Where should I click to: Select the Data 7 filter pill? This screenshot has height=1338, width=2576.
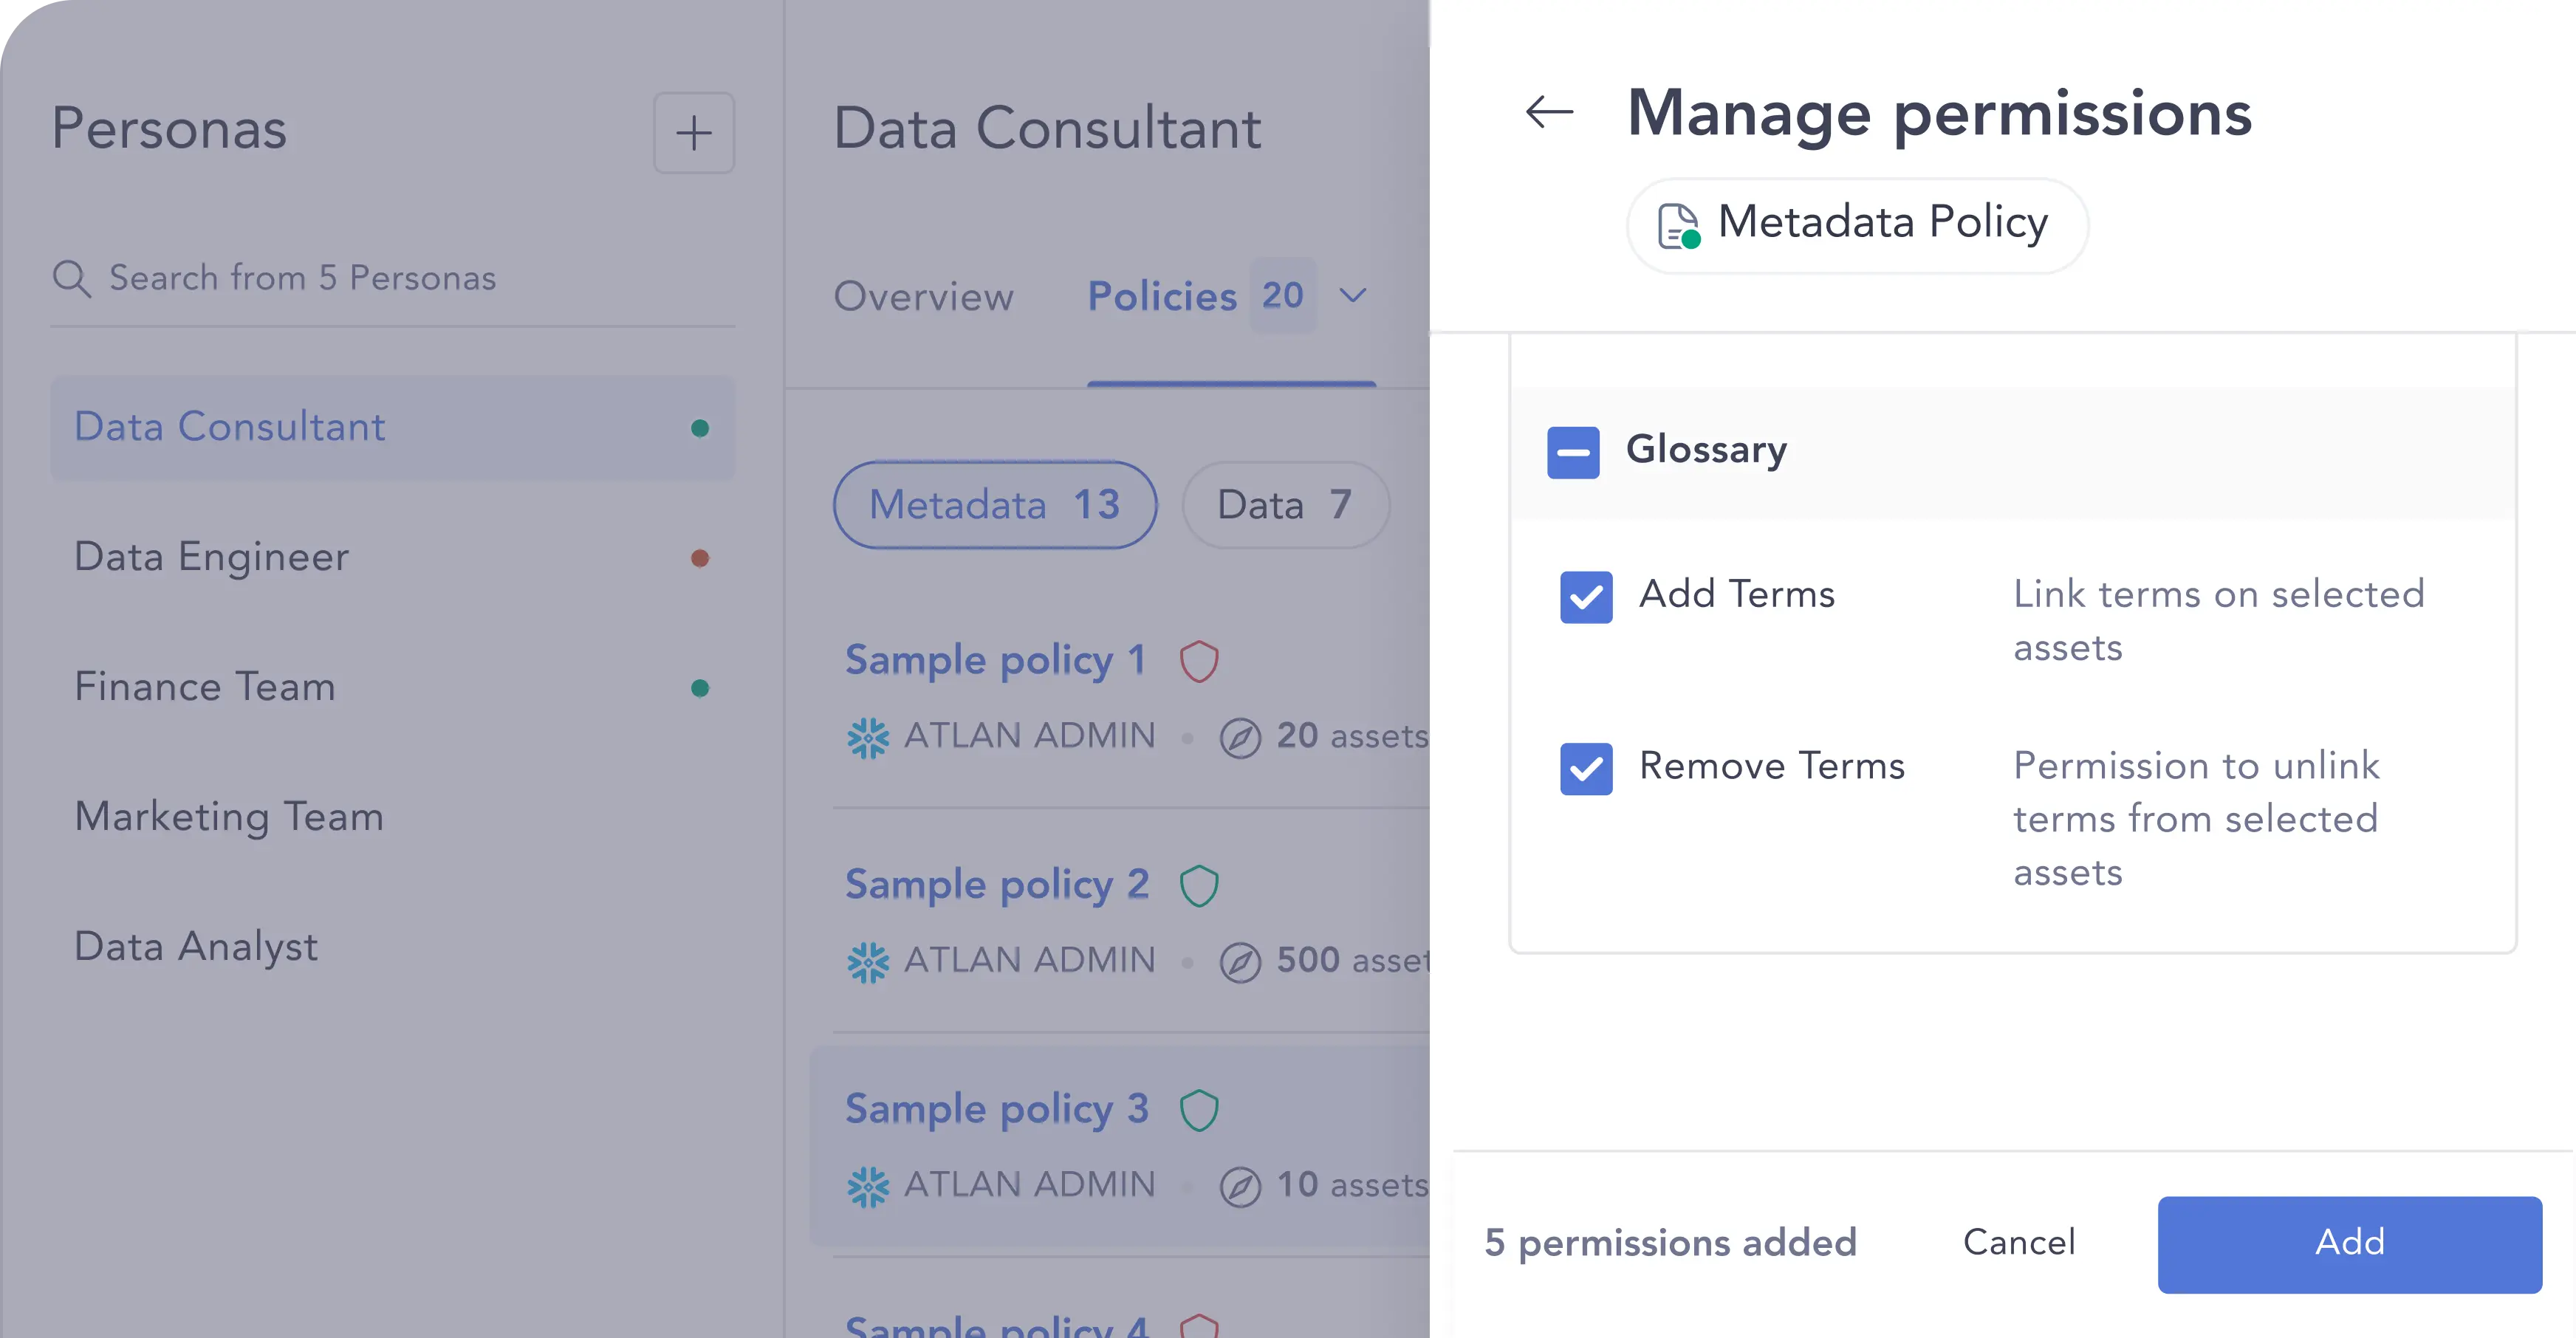pyautogui.click(x=1285, y=504)
